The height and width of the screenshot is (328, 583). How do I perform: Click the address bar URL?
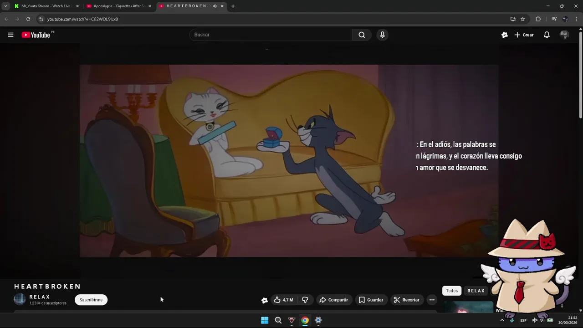click(x=82, y=19)
